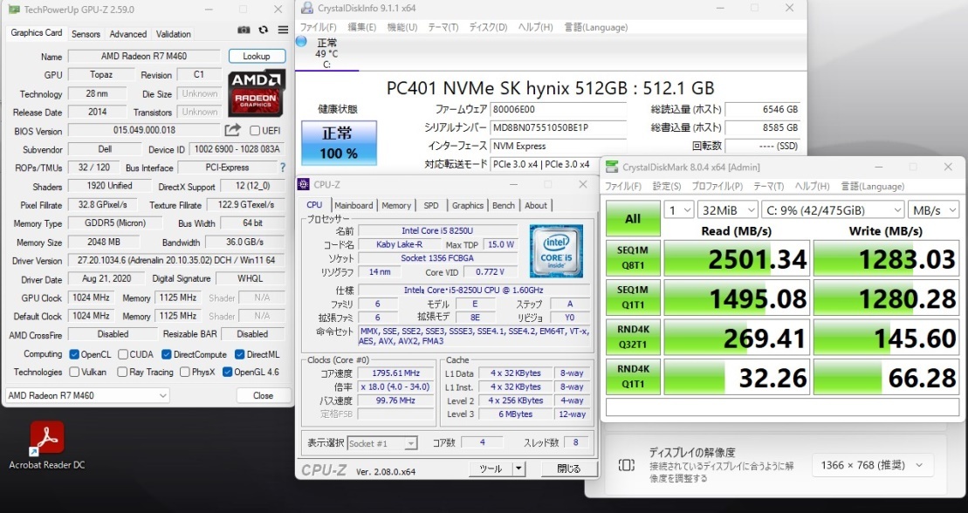Click the green All button in CrystalDiskMark
The image size is (968, 513).
pos(633,218)
